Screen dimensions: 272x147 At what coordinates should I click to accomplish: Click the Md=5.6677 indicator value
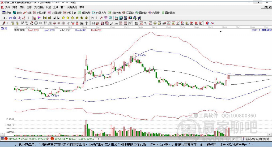65,30
